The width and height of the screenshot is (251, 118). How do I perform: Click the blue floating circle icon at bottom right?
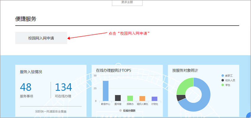click(249, 115)
